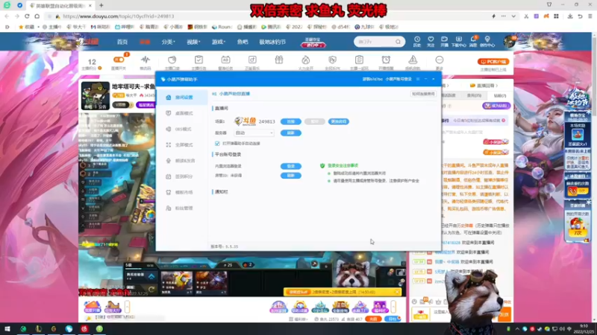Click the red app icon in the taskbar
597x335 pixels.
click(x=84, y=329)
